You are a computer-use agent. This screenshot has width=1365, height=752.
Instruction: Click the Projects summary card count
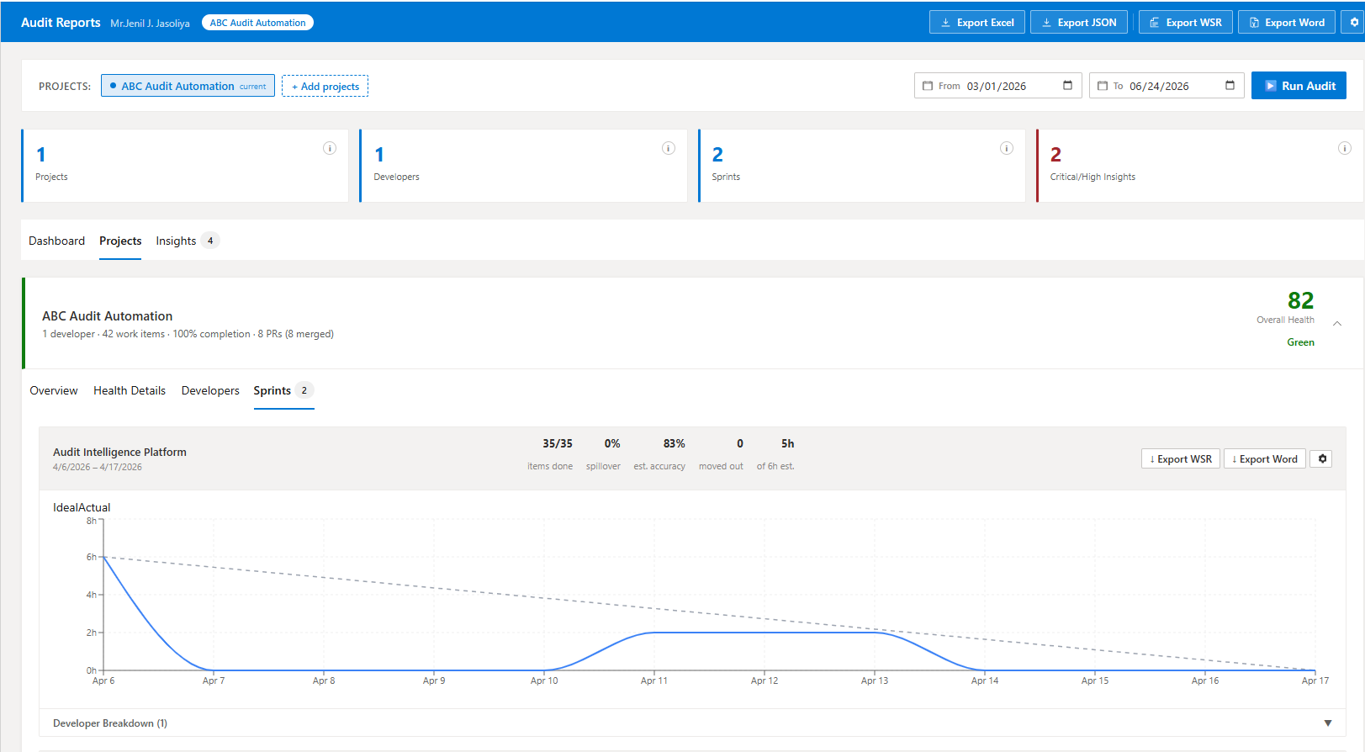(x=41, y=155)
